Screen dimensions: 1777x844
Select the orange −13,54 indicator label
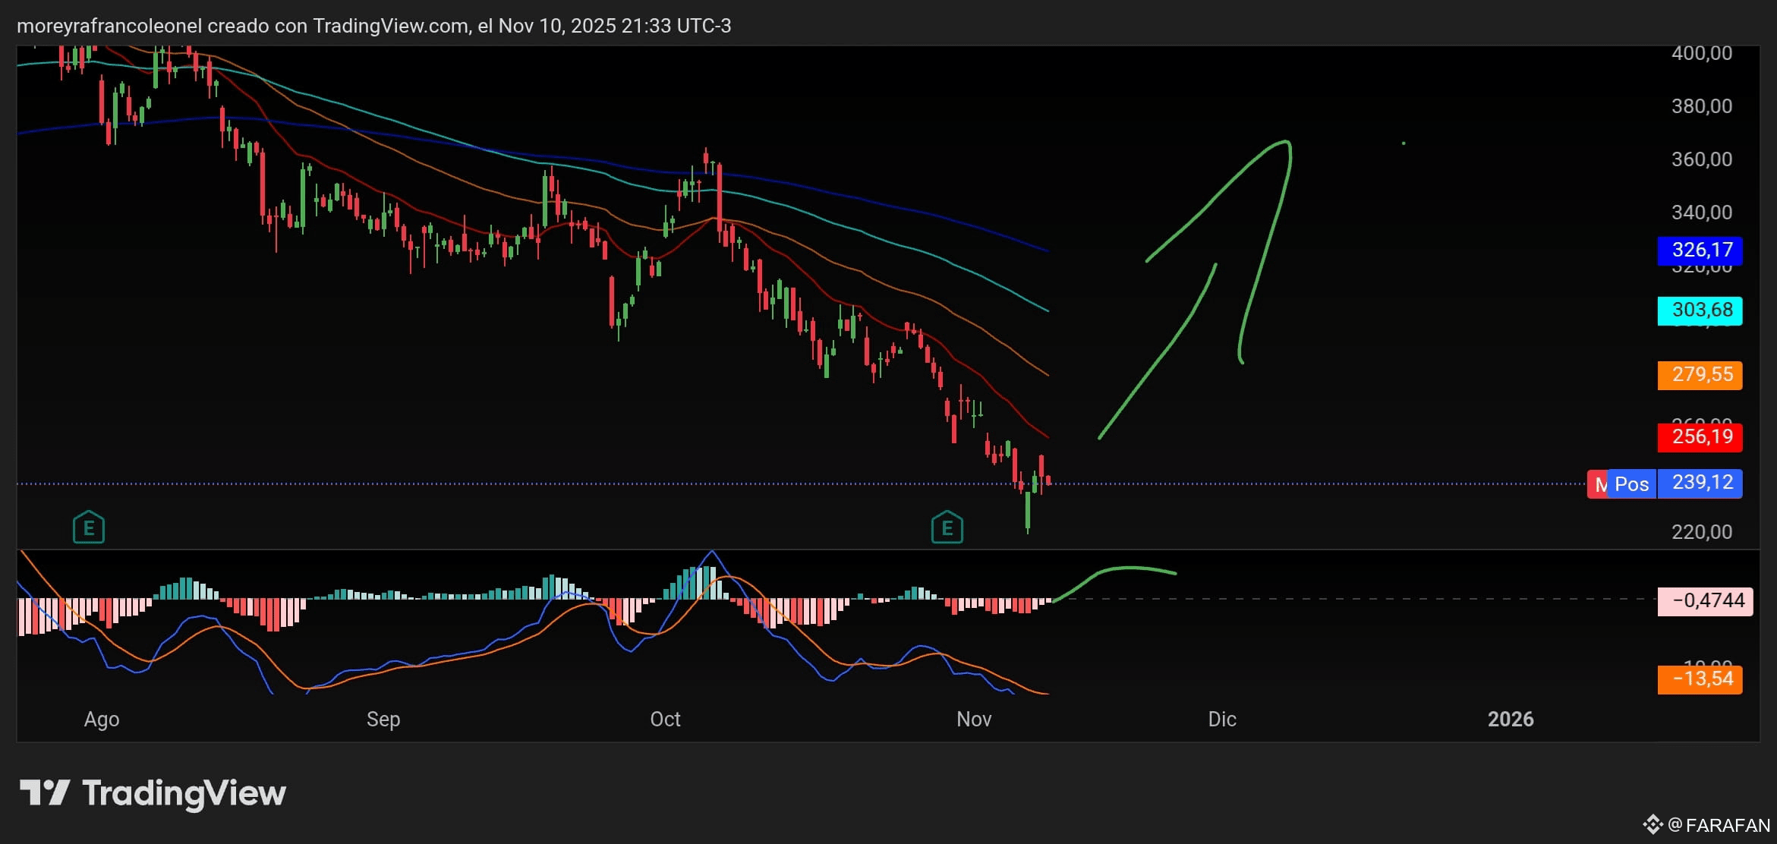click(1700, 679)
